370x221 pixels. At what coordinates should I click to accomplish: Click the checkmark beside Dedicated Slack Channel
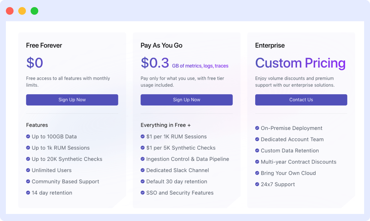coord(142,170)
